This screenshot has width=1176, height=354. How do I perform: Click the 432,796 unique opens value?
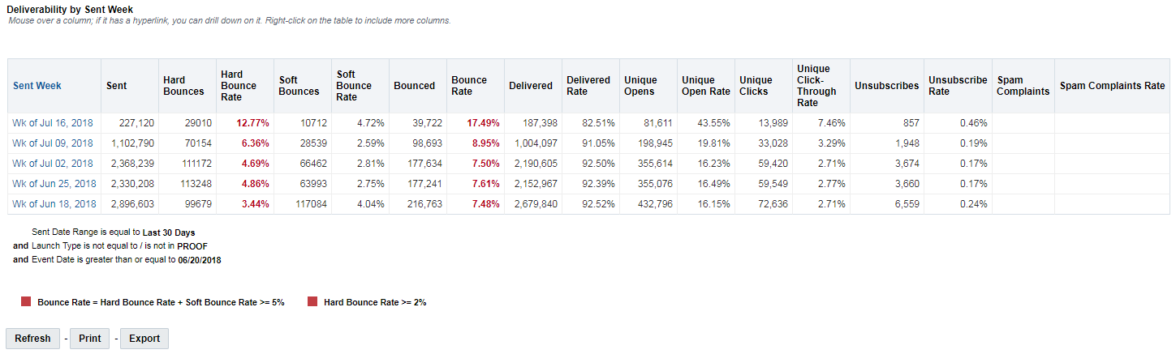(x=654, y=204)
